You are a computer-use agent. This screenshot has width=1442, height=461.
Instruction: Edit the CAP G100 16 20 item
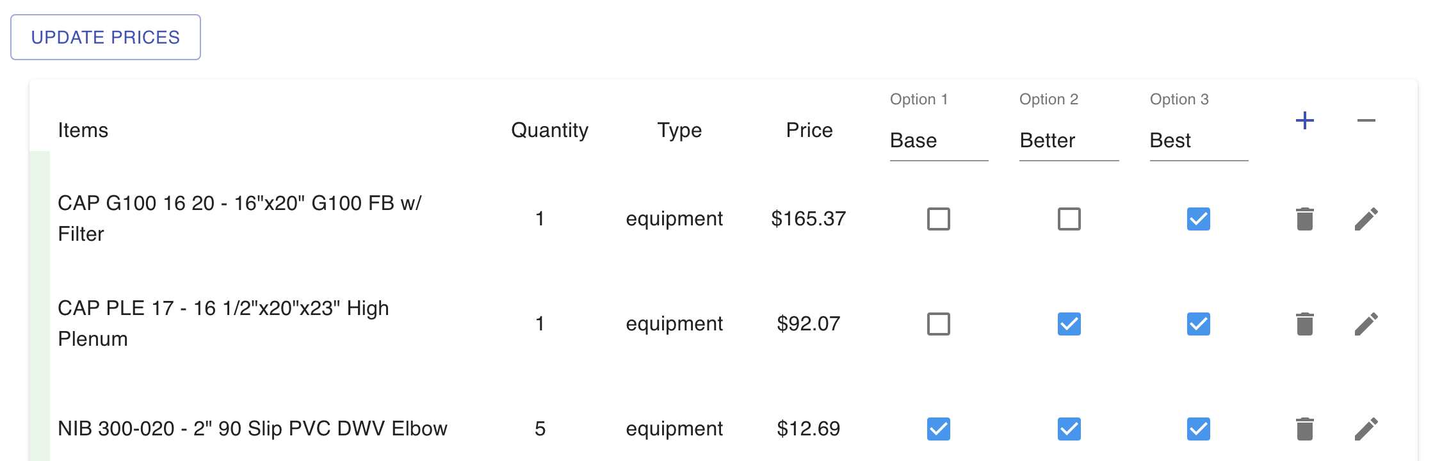coord(1366,219)
